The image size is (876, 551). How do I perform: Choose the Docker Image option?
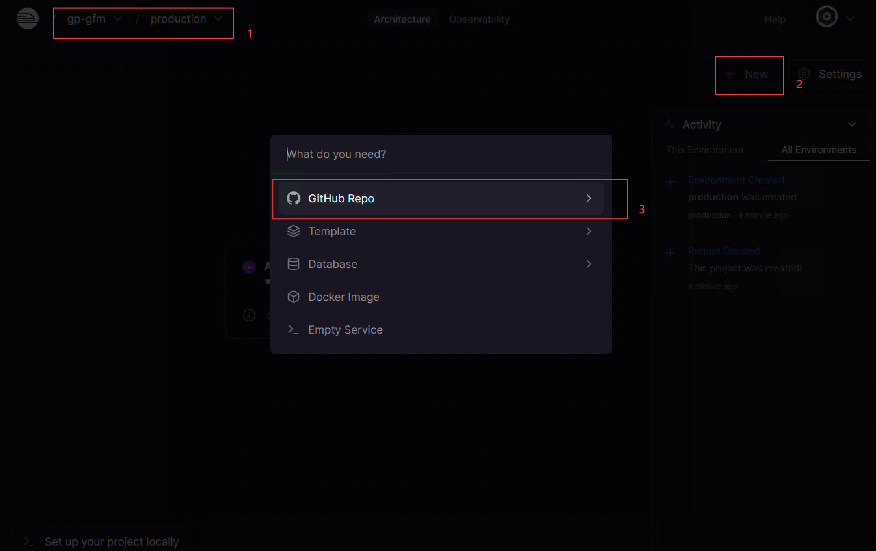point(441,297)
